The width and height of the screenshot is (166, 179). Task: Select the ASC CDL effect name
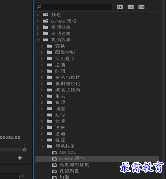[67, 153]
